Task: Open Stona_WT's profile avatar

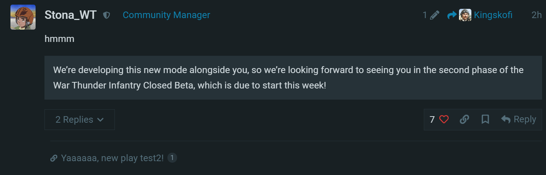Action: (23, 17)
